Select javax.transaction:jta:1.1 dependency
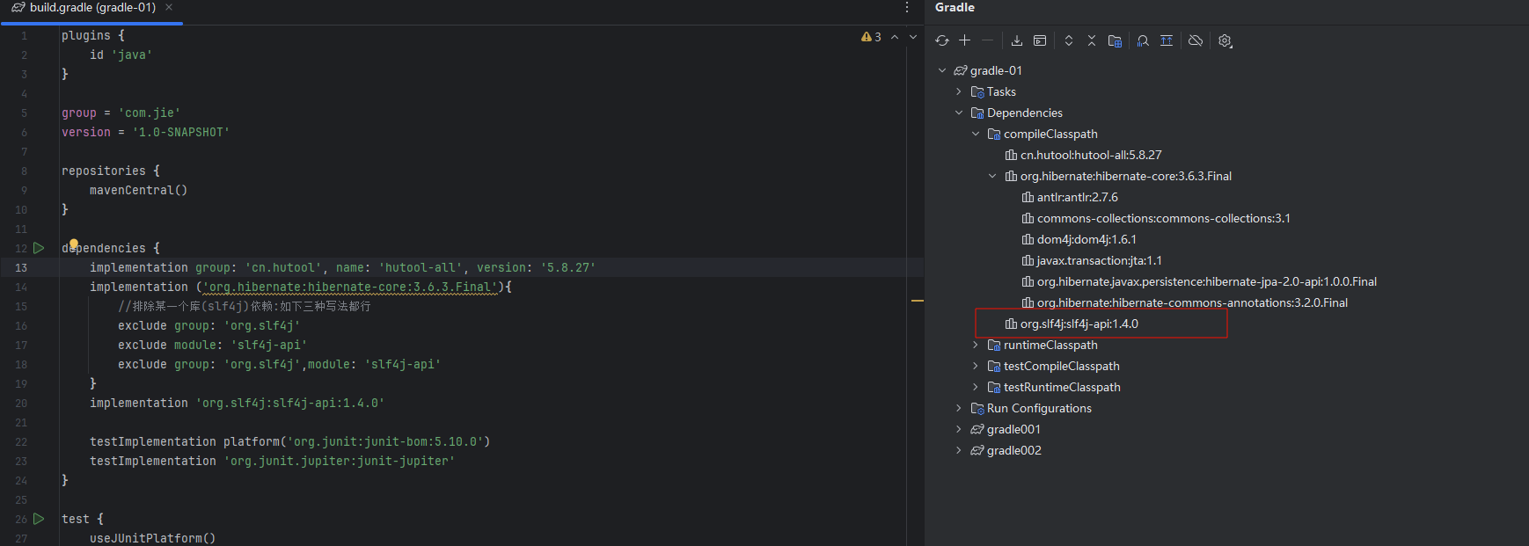Image resolution: width=1529 pixels, height=546 pixels. (x=1100, y=260)
